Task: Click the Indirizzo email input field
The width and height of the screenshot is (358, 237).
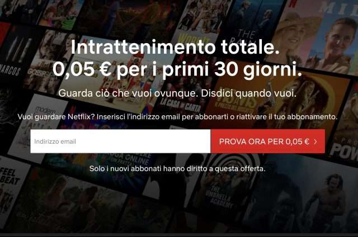Action: pos(120,141)
